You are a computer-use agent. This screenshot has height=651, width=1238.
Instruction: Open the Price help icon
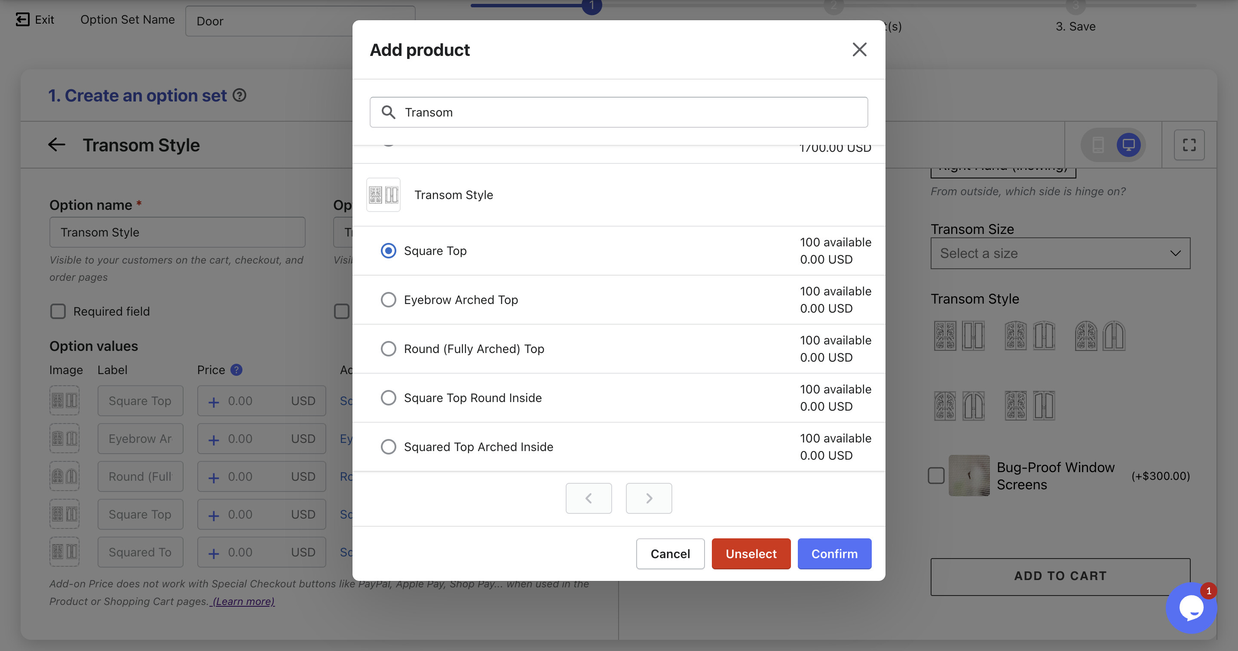[x=236, y=370]
